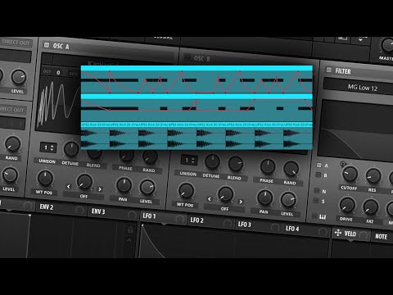The width and height of the screenshot is (393, 295).
Task: Click OSC A WT POS knob
Action: coord(45,178)
